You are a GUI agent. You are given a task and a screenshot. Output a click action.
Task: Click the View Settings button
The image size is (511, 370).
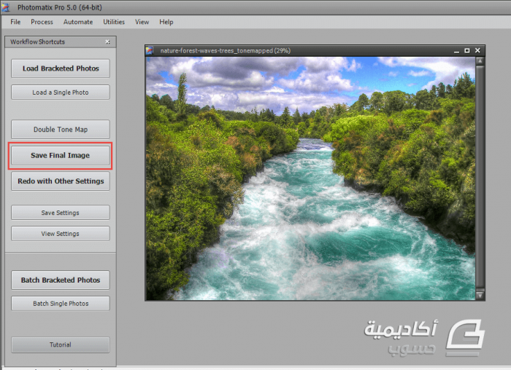(61, 234)
